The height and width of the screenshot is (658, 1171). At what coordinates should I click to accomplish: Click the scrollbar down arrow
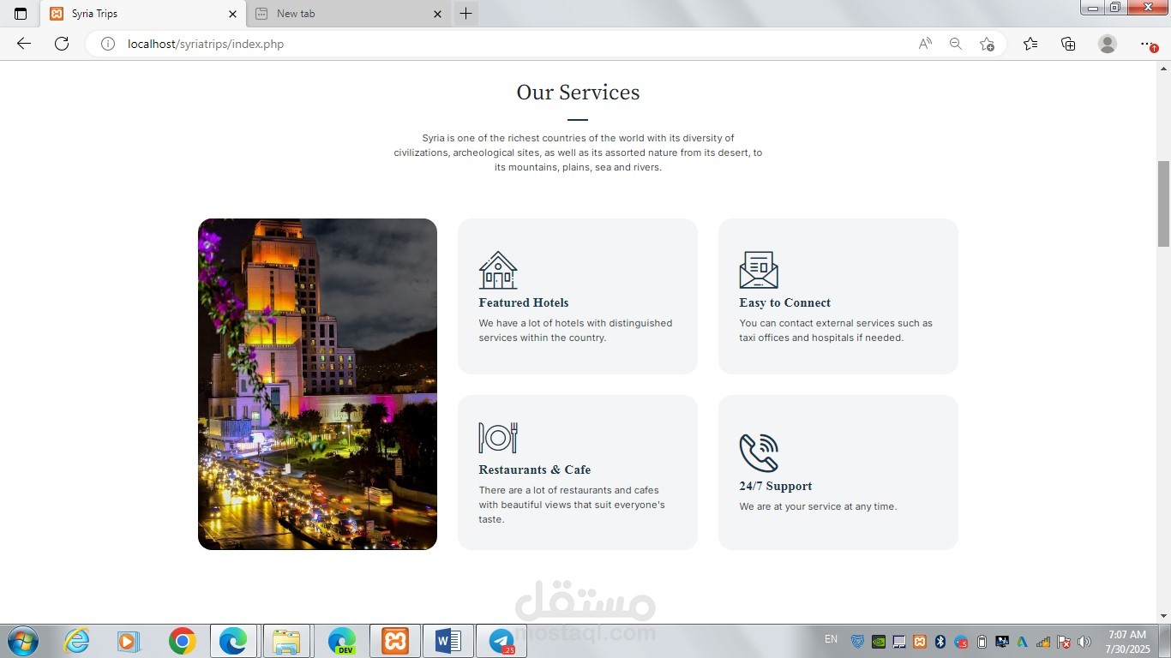(x=1163, y=616)
